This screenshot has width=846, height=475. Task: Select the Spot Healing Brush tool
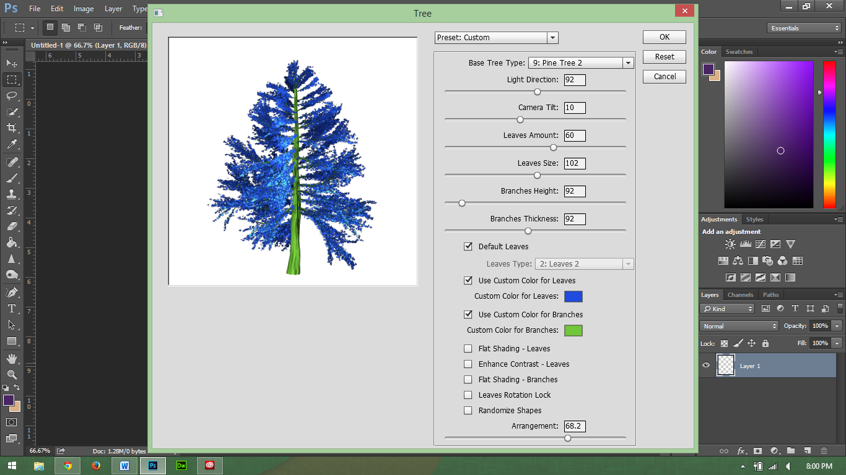[x=11, y=162]
